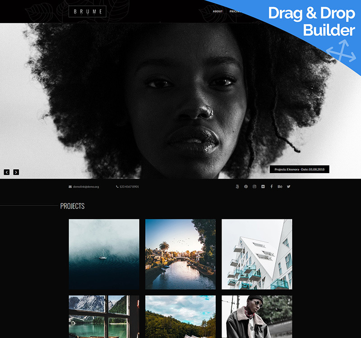361x338 pixels.
Task: Click the demolink@demo.org email link
Action: coord(86,187)
